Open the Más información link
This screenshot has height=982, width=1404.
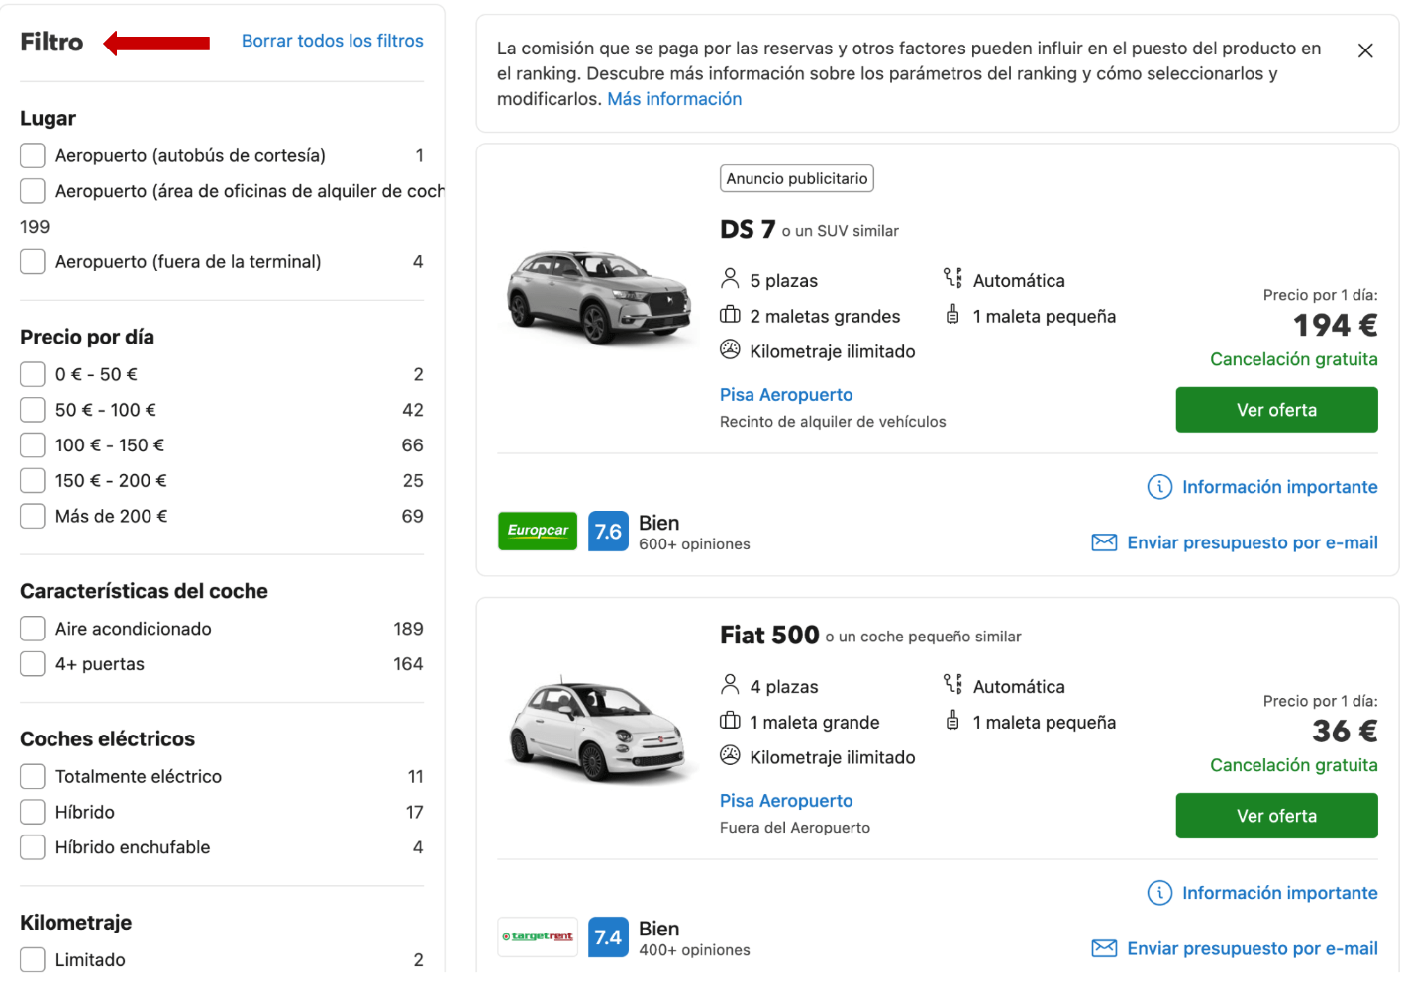coord(673,99)
